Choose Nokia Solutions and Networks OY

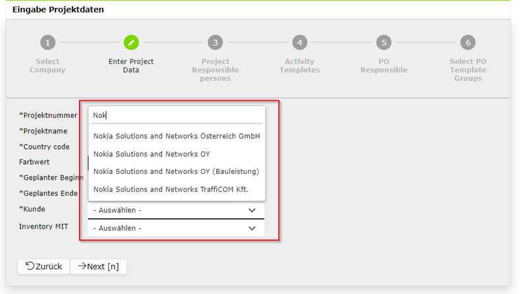177,154
